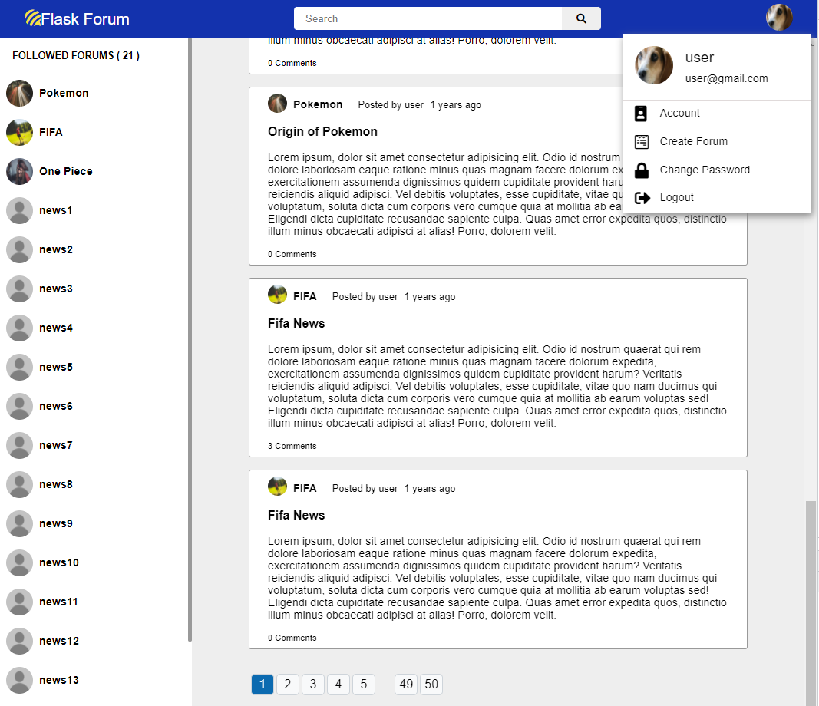819x706 pixels.
Task: Click the Pokemon forum avatar in sidebar
Action: pyautogui.click(x=19, y=93)
